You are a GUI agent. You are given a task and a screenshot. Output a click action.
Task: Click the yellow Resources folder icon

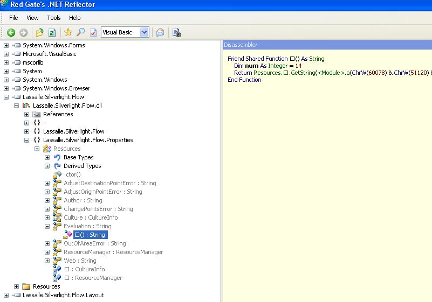pyautogui.click(x=26, y=286)
